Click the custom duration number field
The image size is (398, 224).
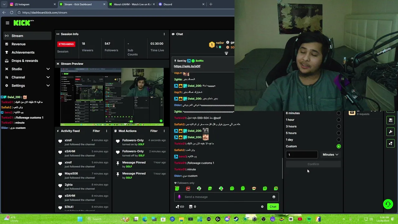tap(302, 155)
